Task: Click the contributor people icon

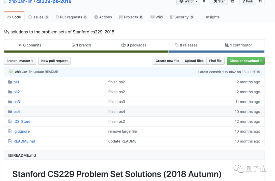Action: [227, 45]
